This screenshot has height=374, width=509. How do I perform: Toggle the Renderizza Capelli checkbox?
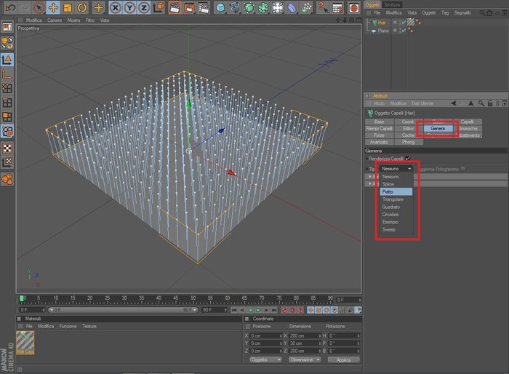(x=408, y=158)
